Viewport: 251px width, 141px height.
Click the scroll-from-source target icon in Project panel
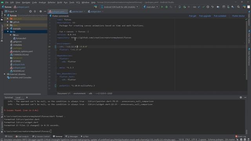pos(31,11)
